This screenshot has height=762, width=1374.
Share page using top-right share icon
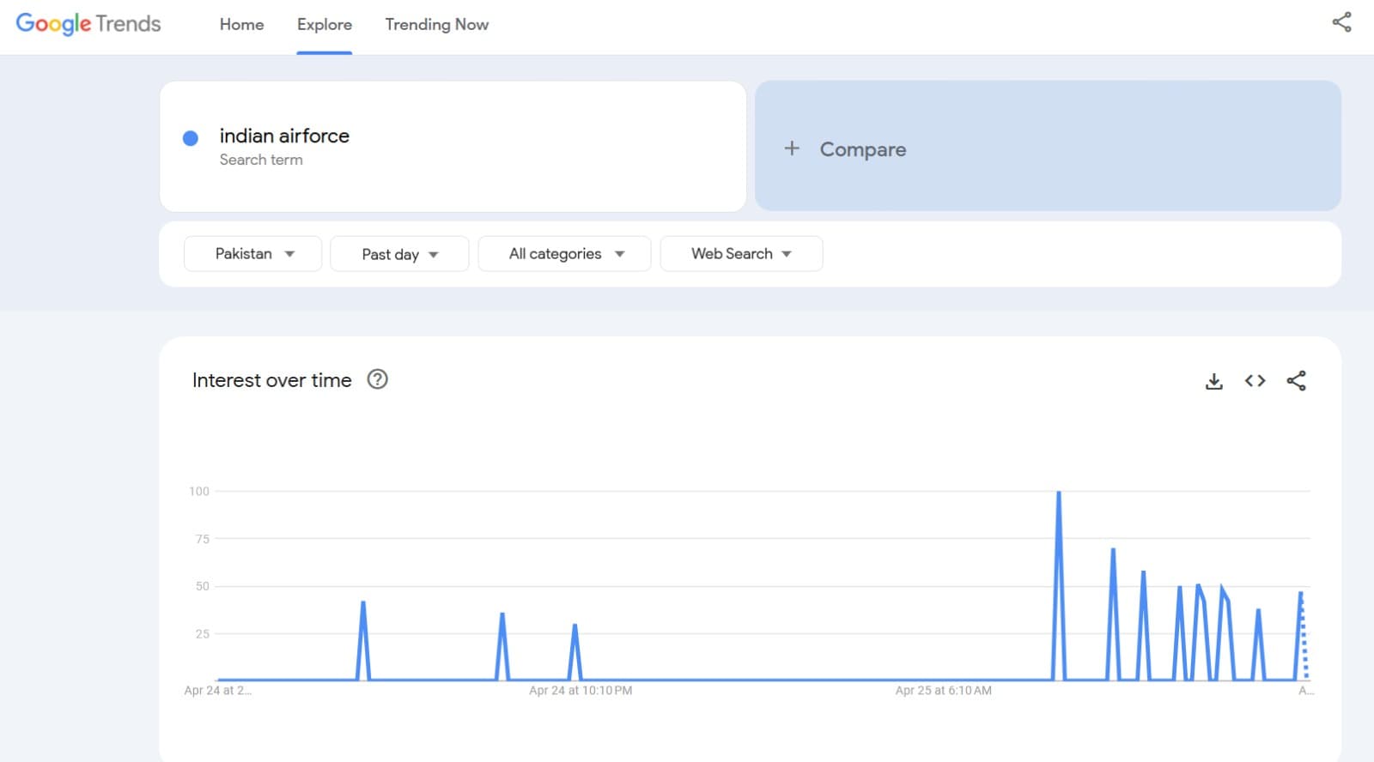pos(1341,22)
